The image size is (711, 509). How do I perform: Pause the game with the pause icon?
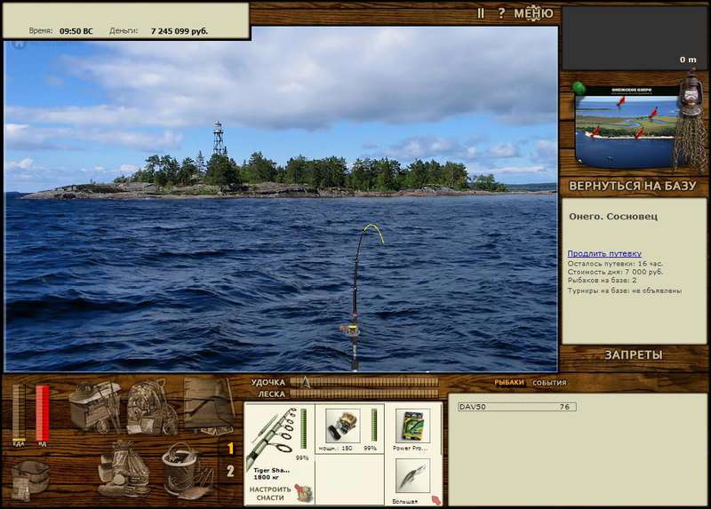(x=481, y=13)
